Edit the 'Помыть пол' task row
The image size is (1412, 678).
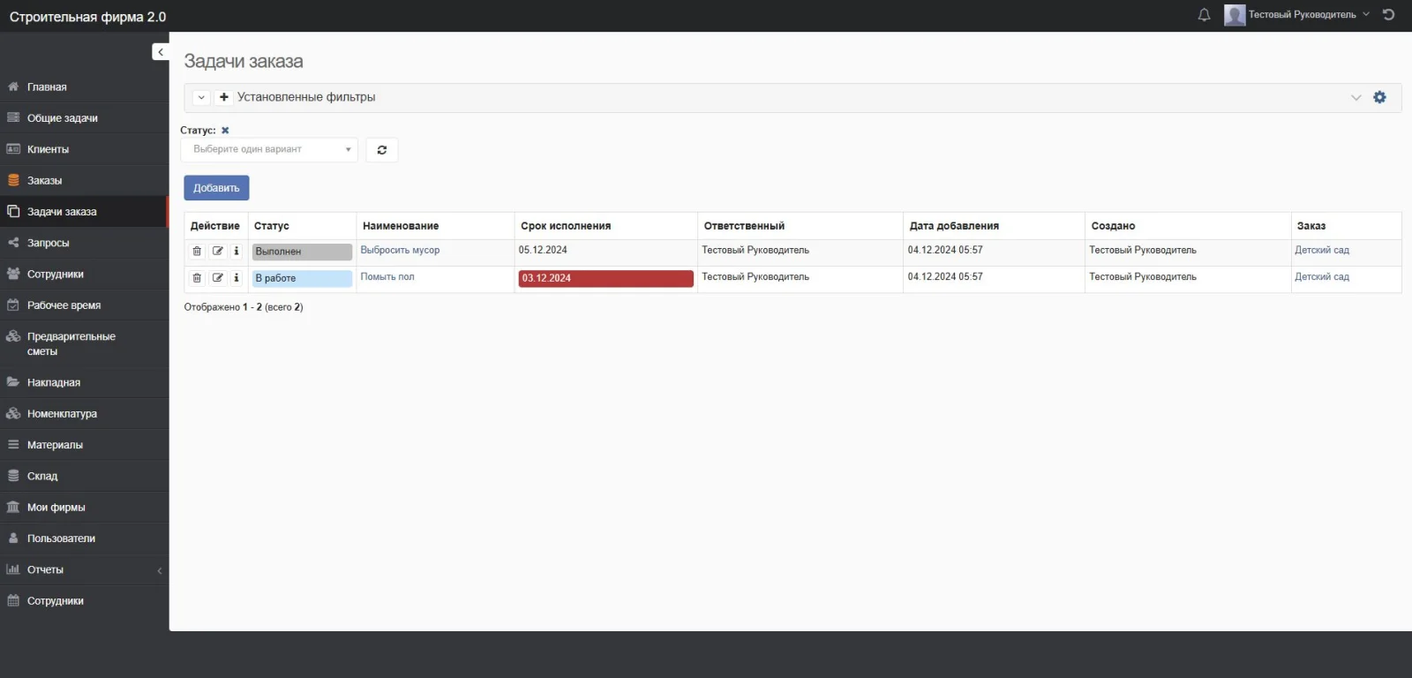coord(217,278)
